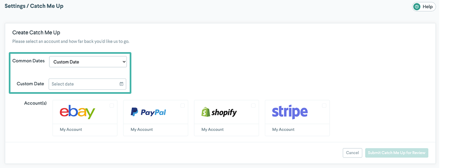This screenshot has height=168, width=474.
Task: Select the Shopify account logo
Action: (x=219, y=112)
